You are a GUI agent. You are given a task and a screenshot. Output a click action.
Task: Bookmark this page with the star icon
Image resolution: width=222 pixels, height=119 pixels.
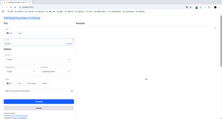click(191, 7)
